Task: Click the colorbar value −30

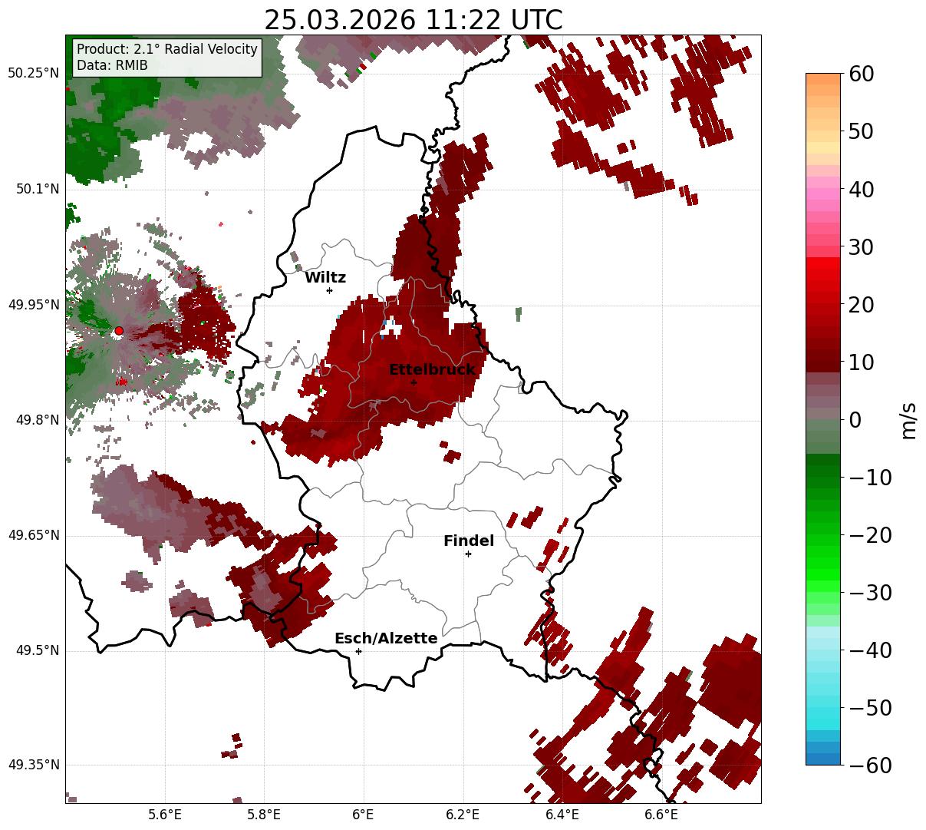Action: (x=870, y=592)
